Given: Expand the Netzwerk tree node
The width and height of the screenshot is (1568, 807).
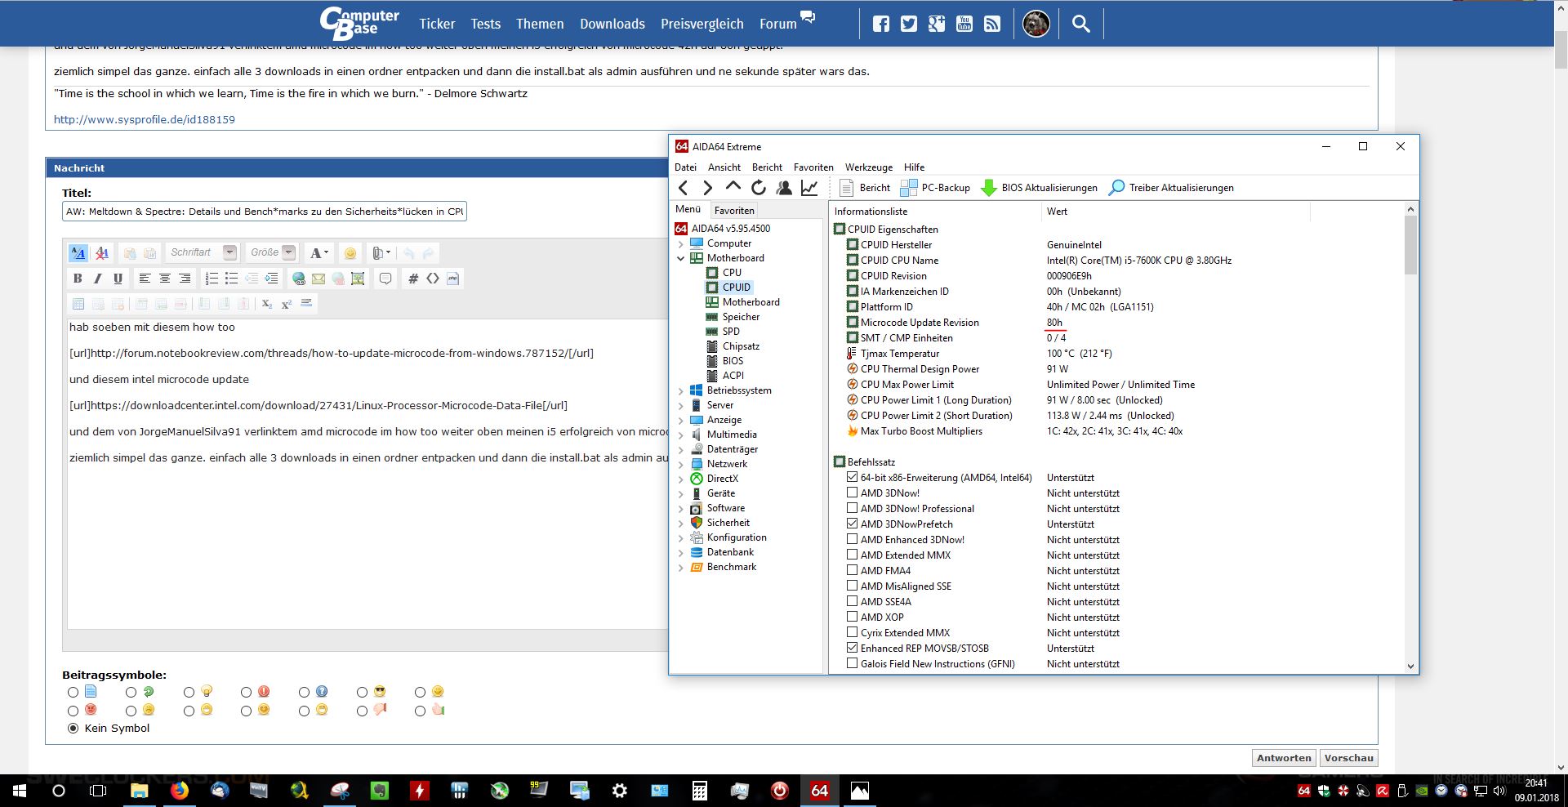Looking at the screenshot, I should click(x=681, y=465).
